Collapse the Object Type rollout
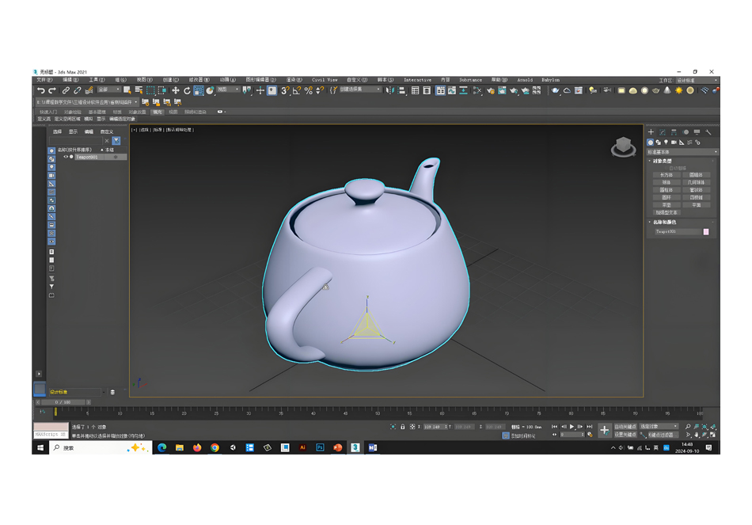This screenshot has height=525, width=752. [x=662, y=161]
